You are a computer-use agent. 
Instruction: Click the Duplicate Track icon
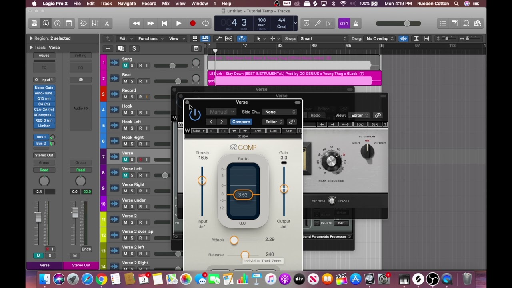point(121,48)
